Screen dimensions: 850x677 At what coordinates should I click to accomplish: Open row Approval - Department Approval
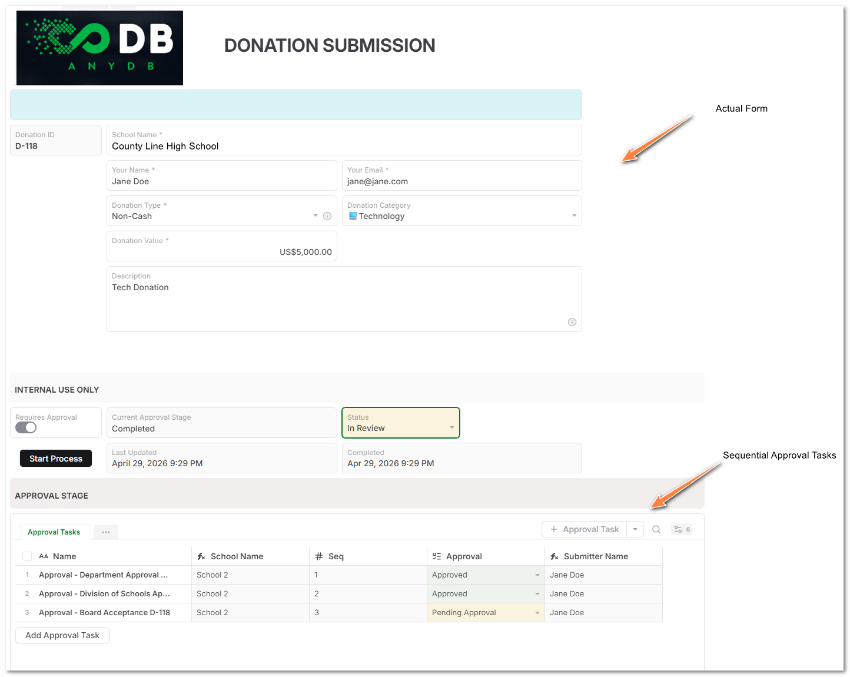click(x=104, y=575)
